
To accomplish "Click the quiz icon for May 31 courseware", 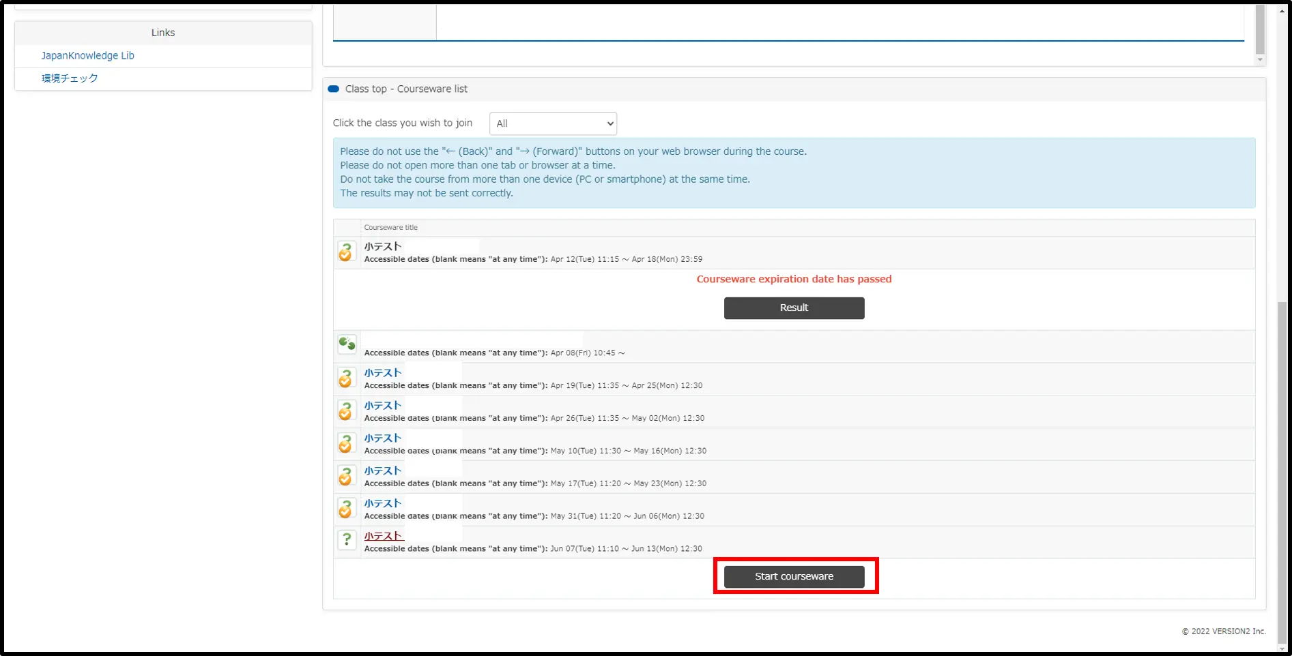I will click(347, 509).
